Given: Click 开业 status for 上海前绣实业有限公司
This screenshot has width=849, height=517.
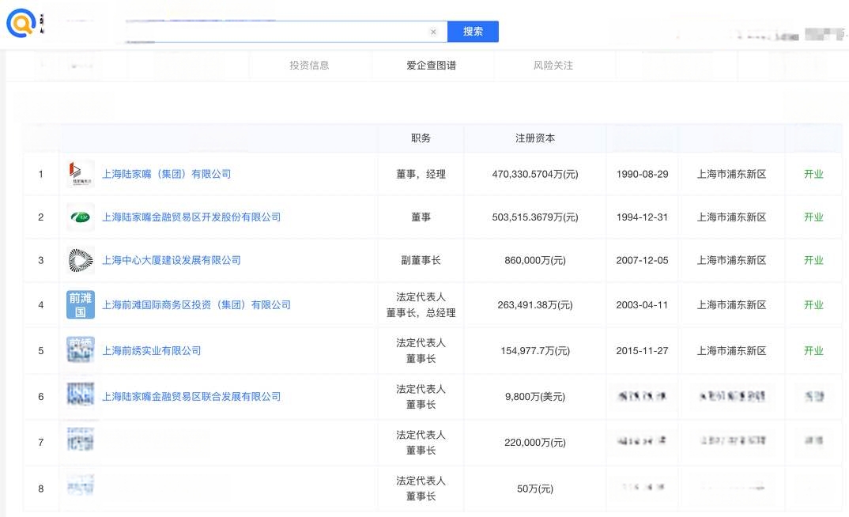Looking at the screenshot, I should pyautogui.click(x=813, y=351).
